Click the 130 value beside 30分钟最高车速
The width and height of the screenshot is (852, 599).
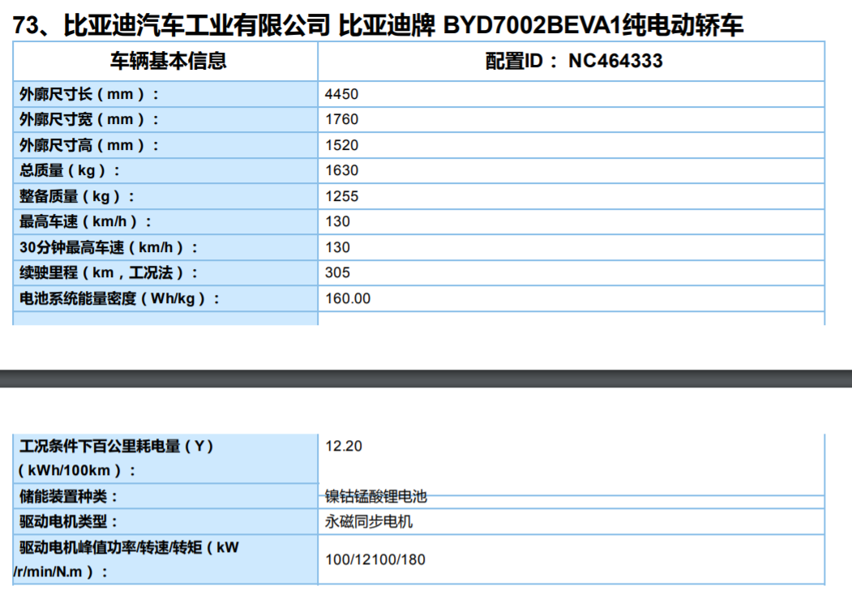coord(337,247)
